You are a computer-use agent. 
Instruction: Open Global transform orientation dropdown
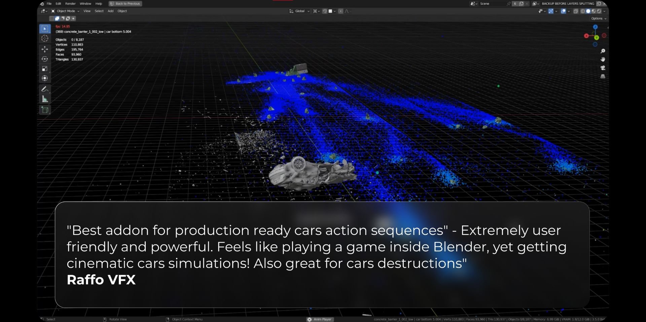[299, 11]
